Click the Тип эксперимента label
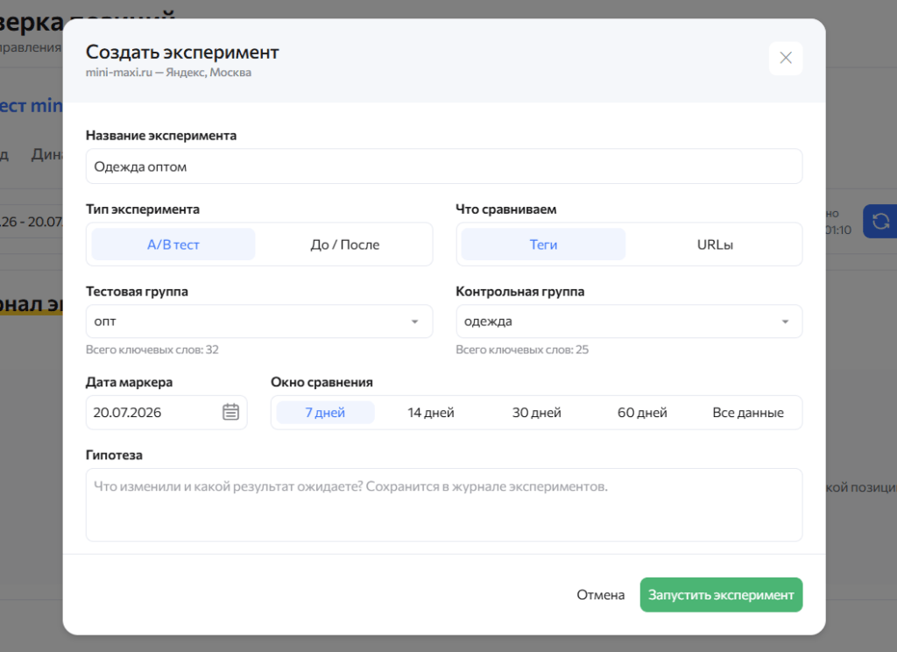897x652 pixels. 143,209
